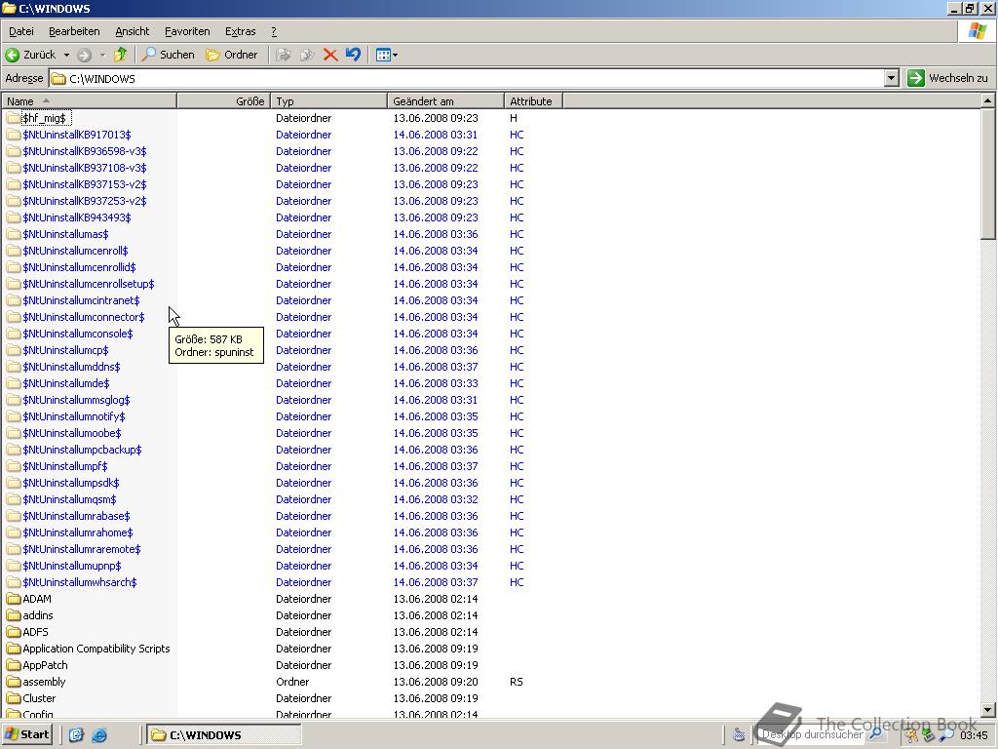Open the Extras menu
The image size is (998, 749).
coord(240,31)
